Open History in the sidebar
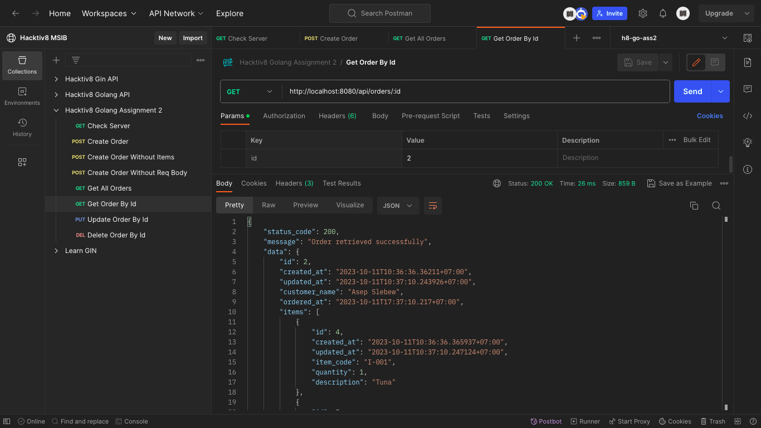Screen dimensions: 761x428 [22, 128]
